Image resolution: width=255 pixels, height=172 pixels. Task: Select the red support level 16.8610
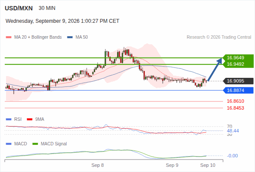[236, 101]
